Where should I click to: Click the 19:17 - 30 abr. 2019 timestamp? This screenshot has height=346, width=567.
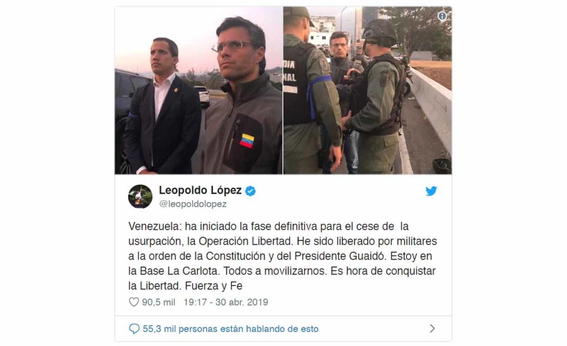coord(226,302)
